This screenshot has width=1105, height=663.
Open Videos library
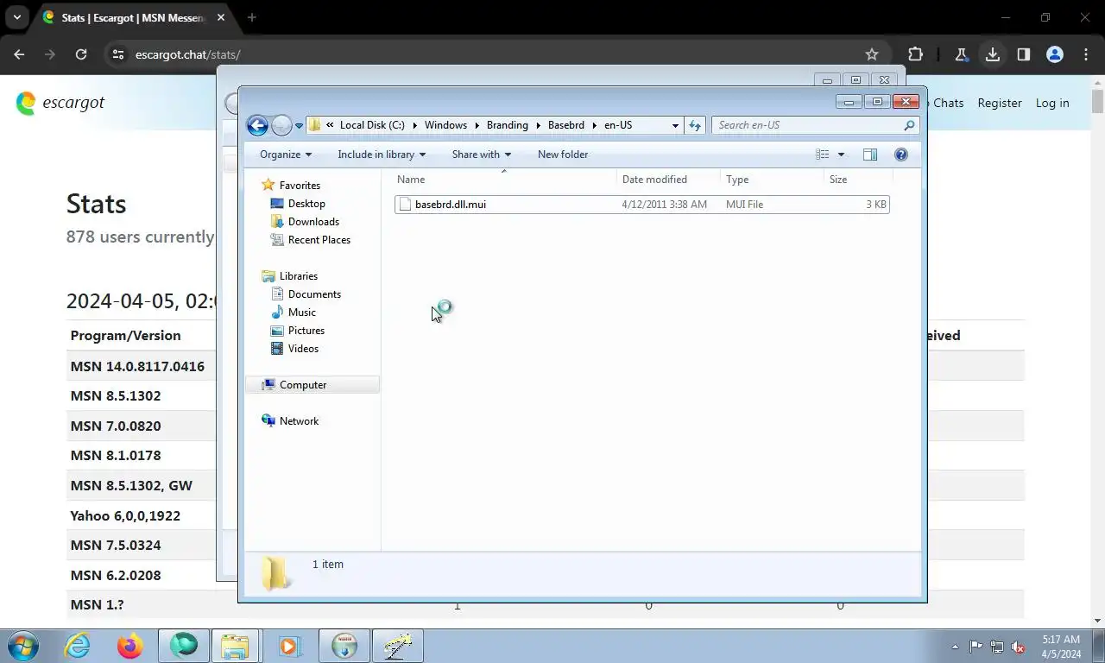(303, 349)
